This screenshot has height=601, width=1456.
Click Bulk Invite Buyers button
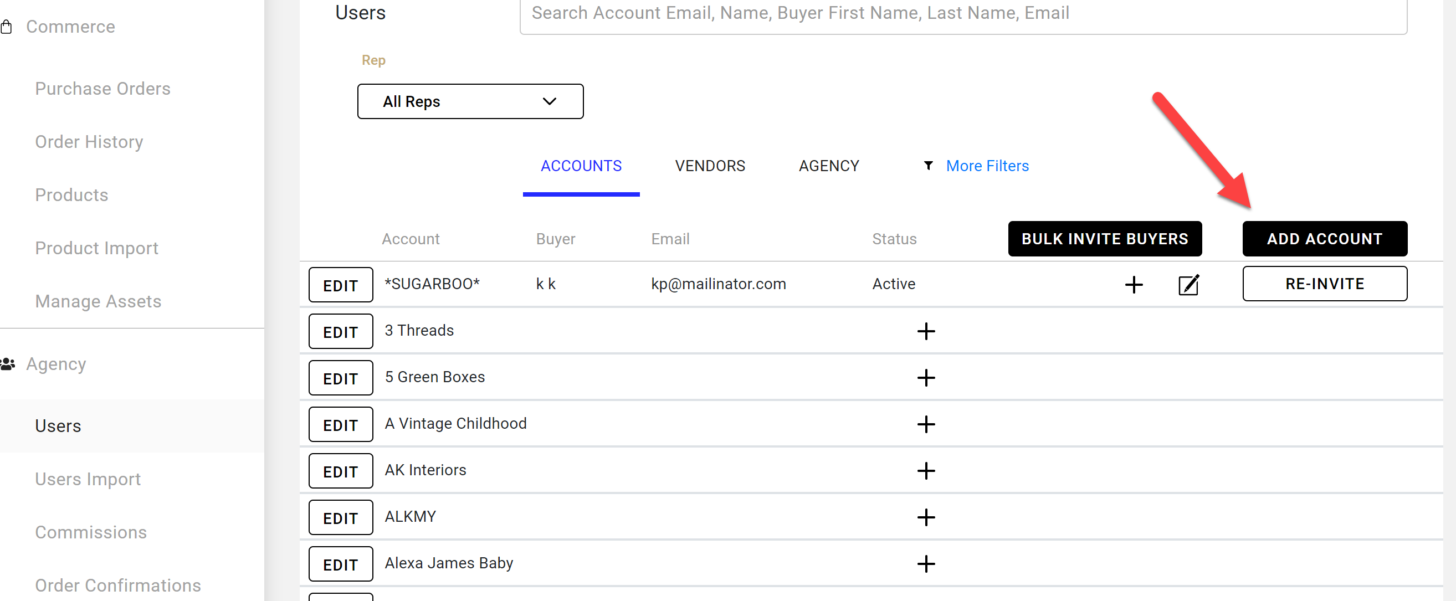[1104, 239]
